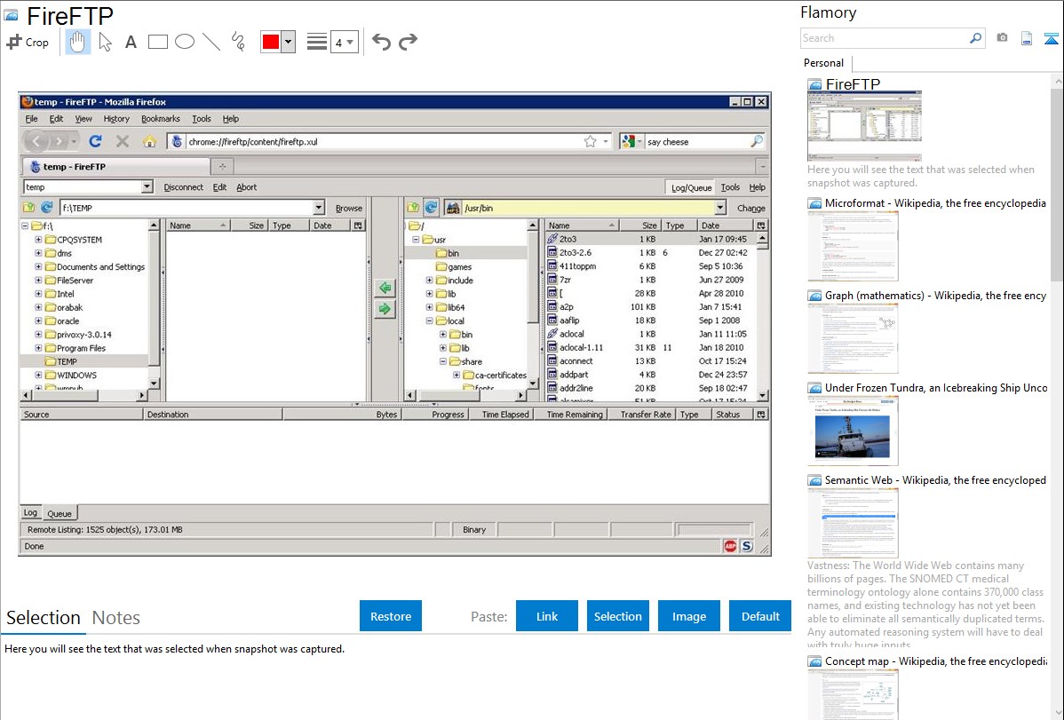The width and height of the screenshot is (1064, 720).
Task: Open the Under Frozen Tundra snapshot
Action: [853, 431]
